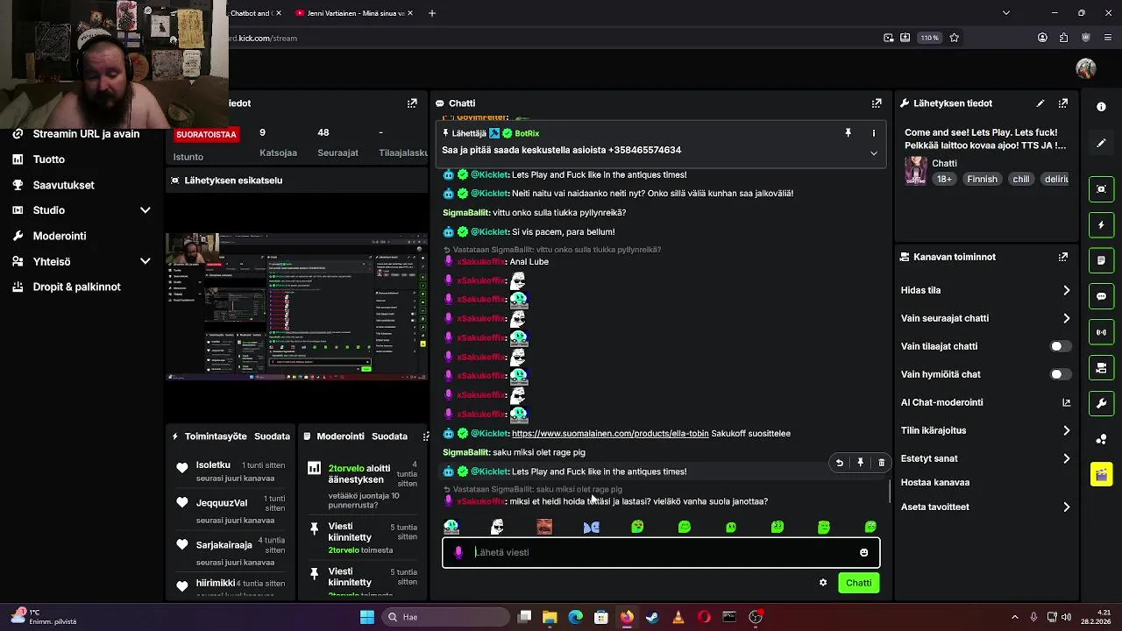Open the emoji picker in chat input

(863, 553)
